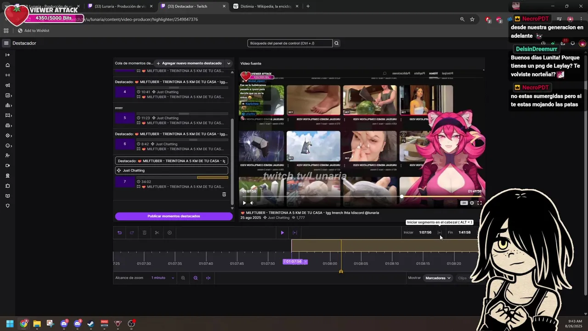Click the golden selected segment on the timeline

pyautogui.click(x=384, y=245)
